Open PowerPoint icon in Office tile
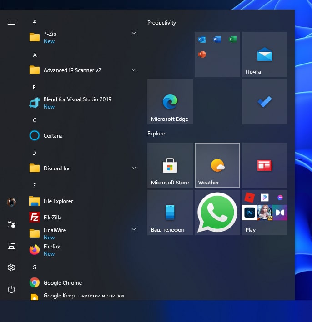 click(x=202, y=54)
